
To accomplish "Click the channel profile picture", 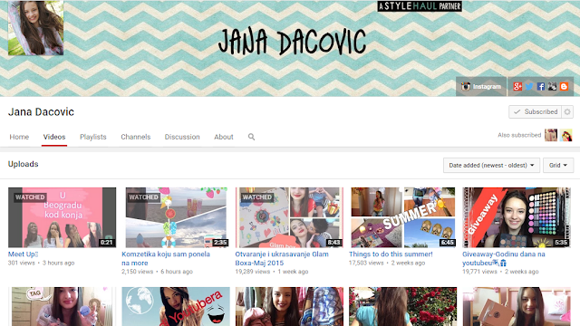I will [x=36, y=28].
